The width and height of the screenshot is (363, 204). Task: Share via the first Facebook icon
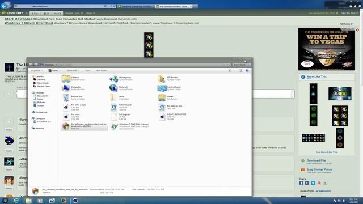(301, 183)
